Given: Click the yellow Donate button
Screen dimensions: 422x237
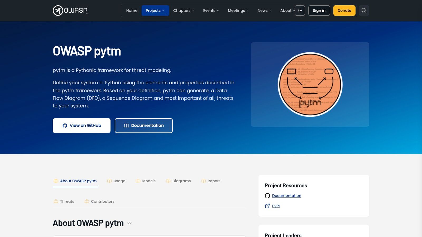Looking at the screenshot, I should pyautogui.click(x=344, y=11).
